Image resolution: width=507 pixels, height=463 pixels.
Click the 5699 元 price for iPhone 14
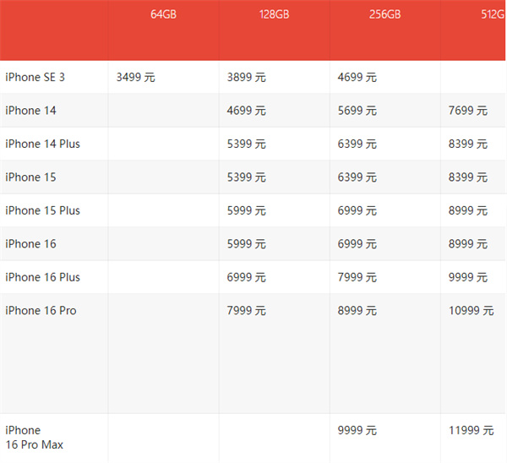click(357, 111)
